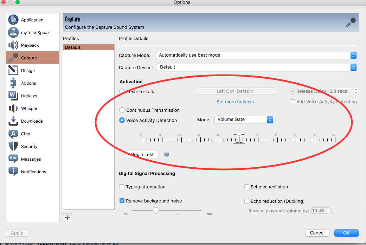This screenshot has height=245, width=366.
Task: Open Whisper settings icon
Action: click(13, 108)
